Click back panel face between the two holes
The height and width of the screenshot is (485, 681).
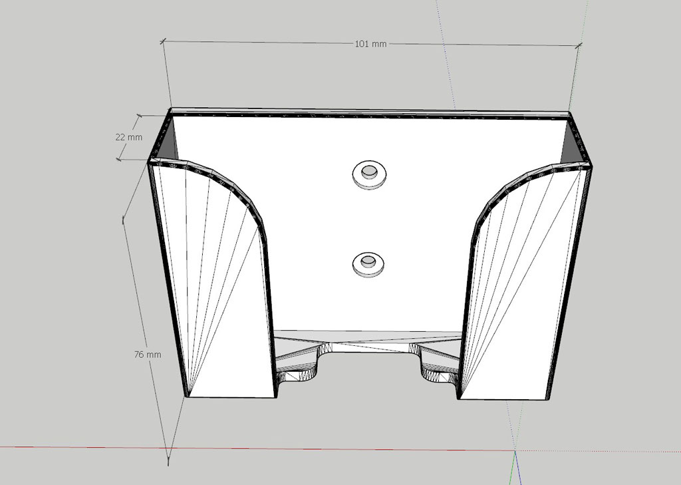point(368,220)
